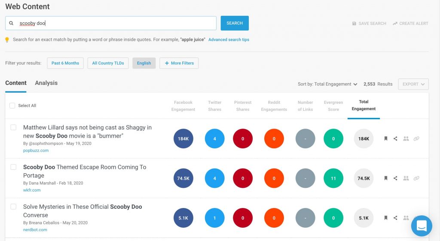View sharers of the Escape Room Portage article
The image size is (440, 241).
click(406, 178)
